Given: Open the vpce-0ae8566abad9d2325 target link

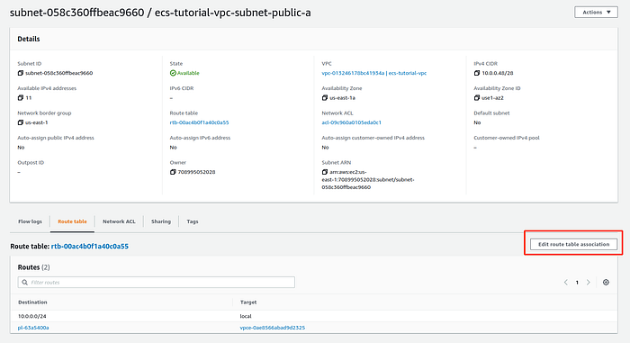Looking at the screenshot, I should click(x=273, y=328).
